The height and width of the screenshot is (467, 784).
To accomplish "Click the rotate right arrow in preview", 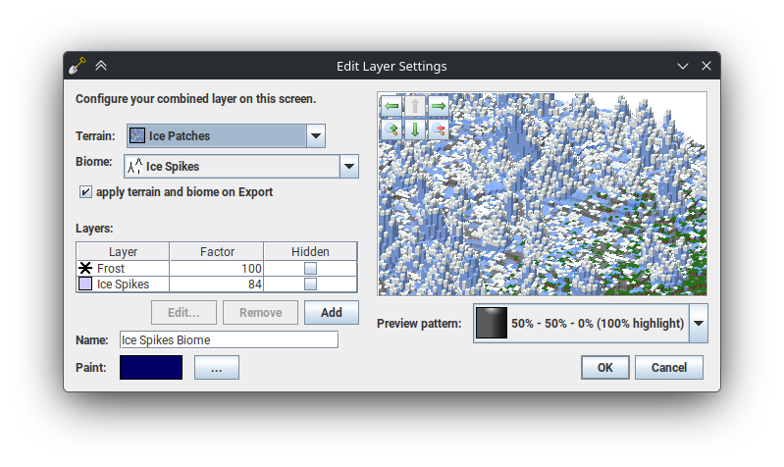I will coord(438,106).
